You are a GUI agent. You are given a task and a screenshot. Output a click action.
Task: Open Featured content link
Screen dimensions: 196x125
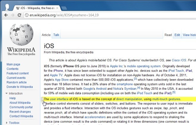pyautogui.click(x=18, y=73)
